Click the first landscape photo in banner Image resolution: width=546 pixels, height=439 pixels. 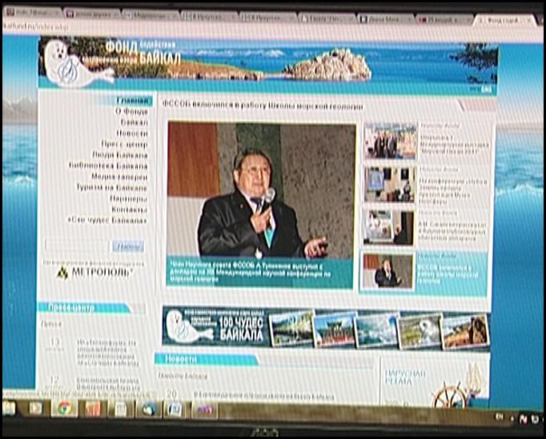(291, 329)
